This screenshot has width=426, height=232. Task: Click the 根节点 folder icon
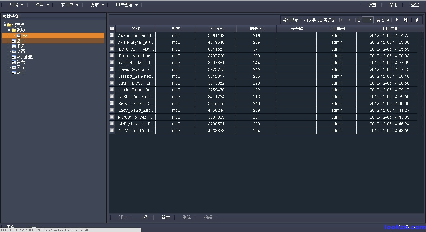click(9, 25)
